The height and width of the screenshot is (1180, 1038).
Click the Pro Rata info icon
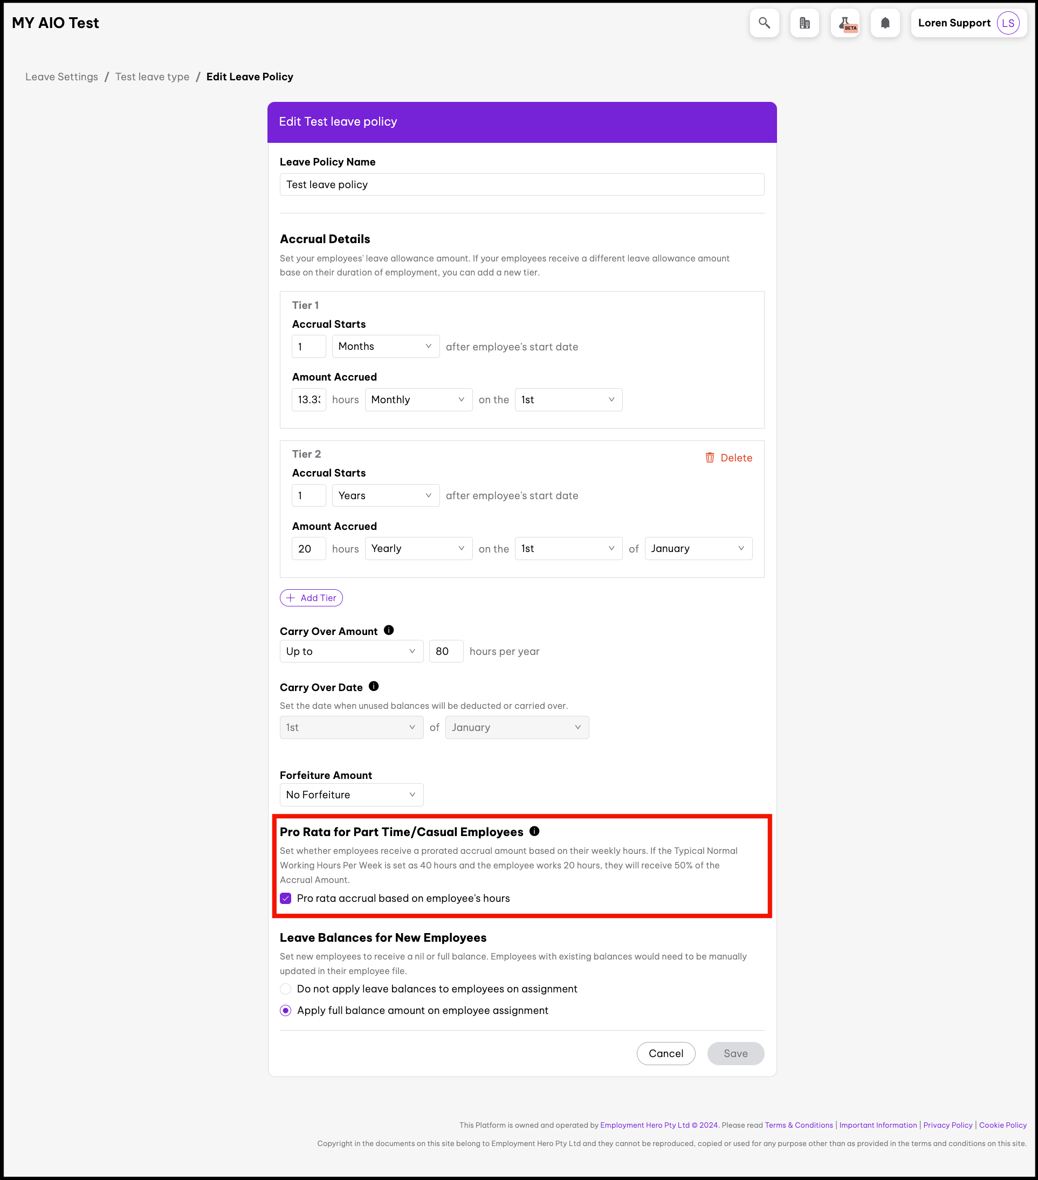pos(534,831)
